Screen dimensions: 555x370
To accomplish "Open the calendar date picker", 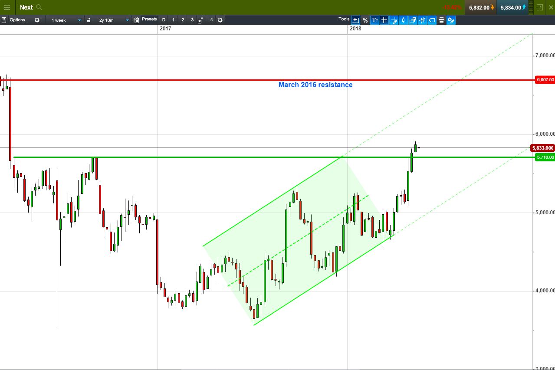I will [x=136, y=20].
